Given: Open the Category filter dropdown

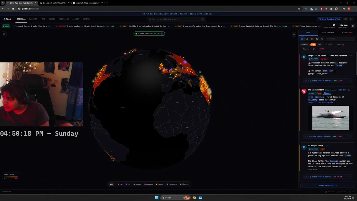Looking at the screenshot, I should point(340,45).
